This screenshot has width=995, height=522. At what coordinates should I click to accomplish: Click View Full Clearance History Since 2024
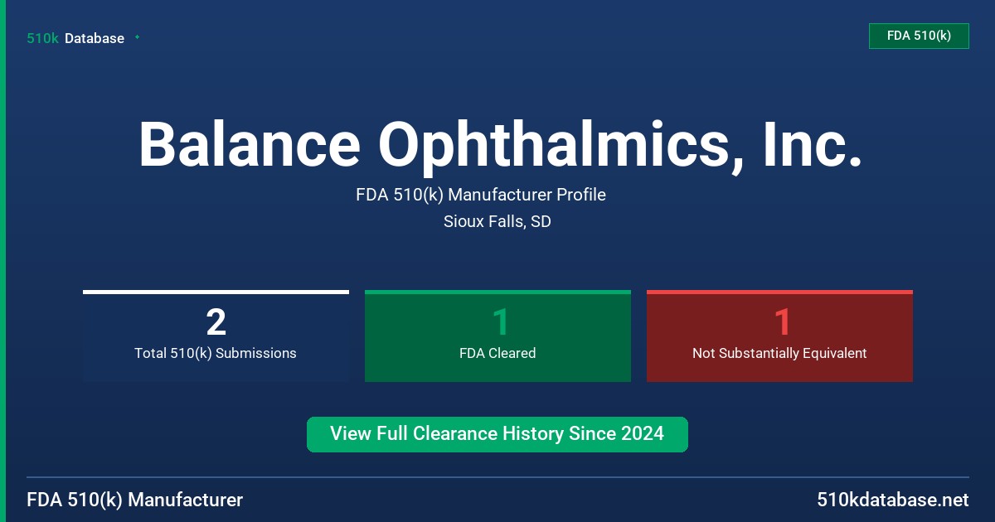(498, 434)
